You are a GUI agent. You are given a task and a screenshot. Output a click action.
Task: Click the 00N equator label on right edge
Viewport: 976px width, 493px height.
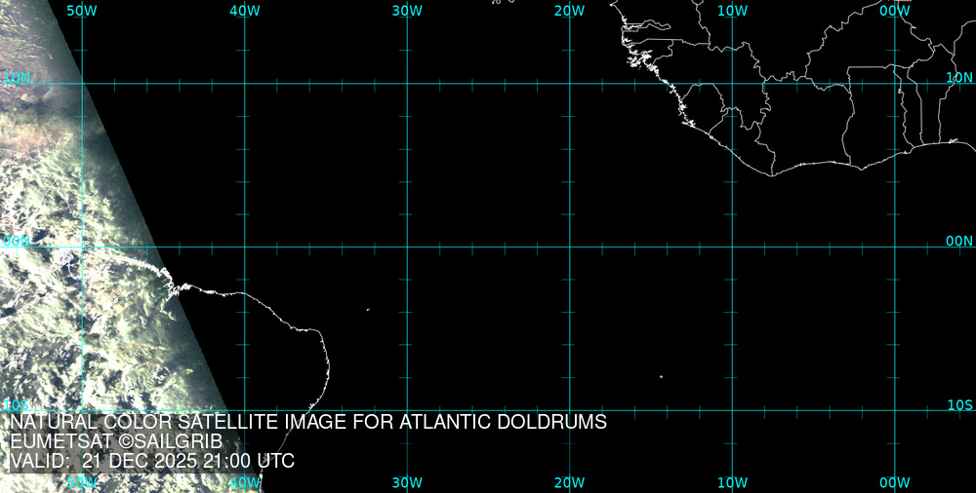(x=959, y=241)
